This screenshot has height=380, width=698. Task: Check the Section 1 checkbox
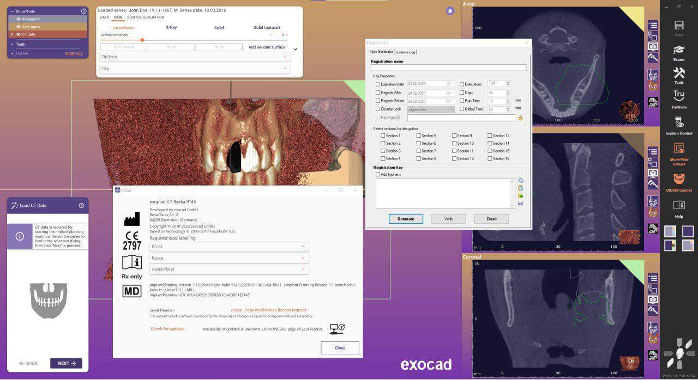coord(383,136)
